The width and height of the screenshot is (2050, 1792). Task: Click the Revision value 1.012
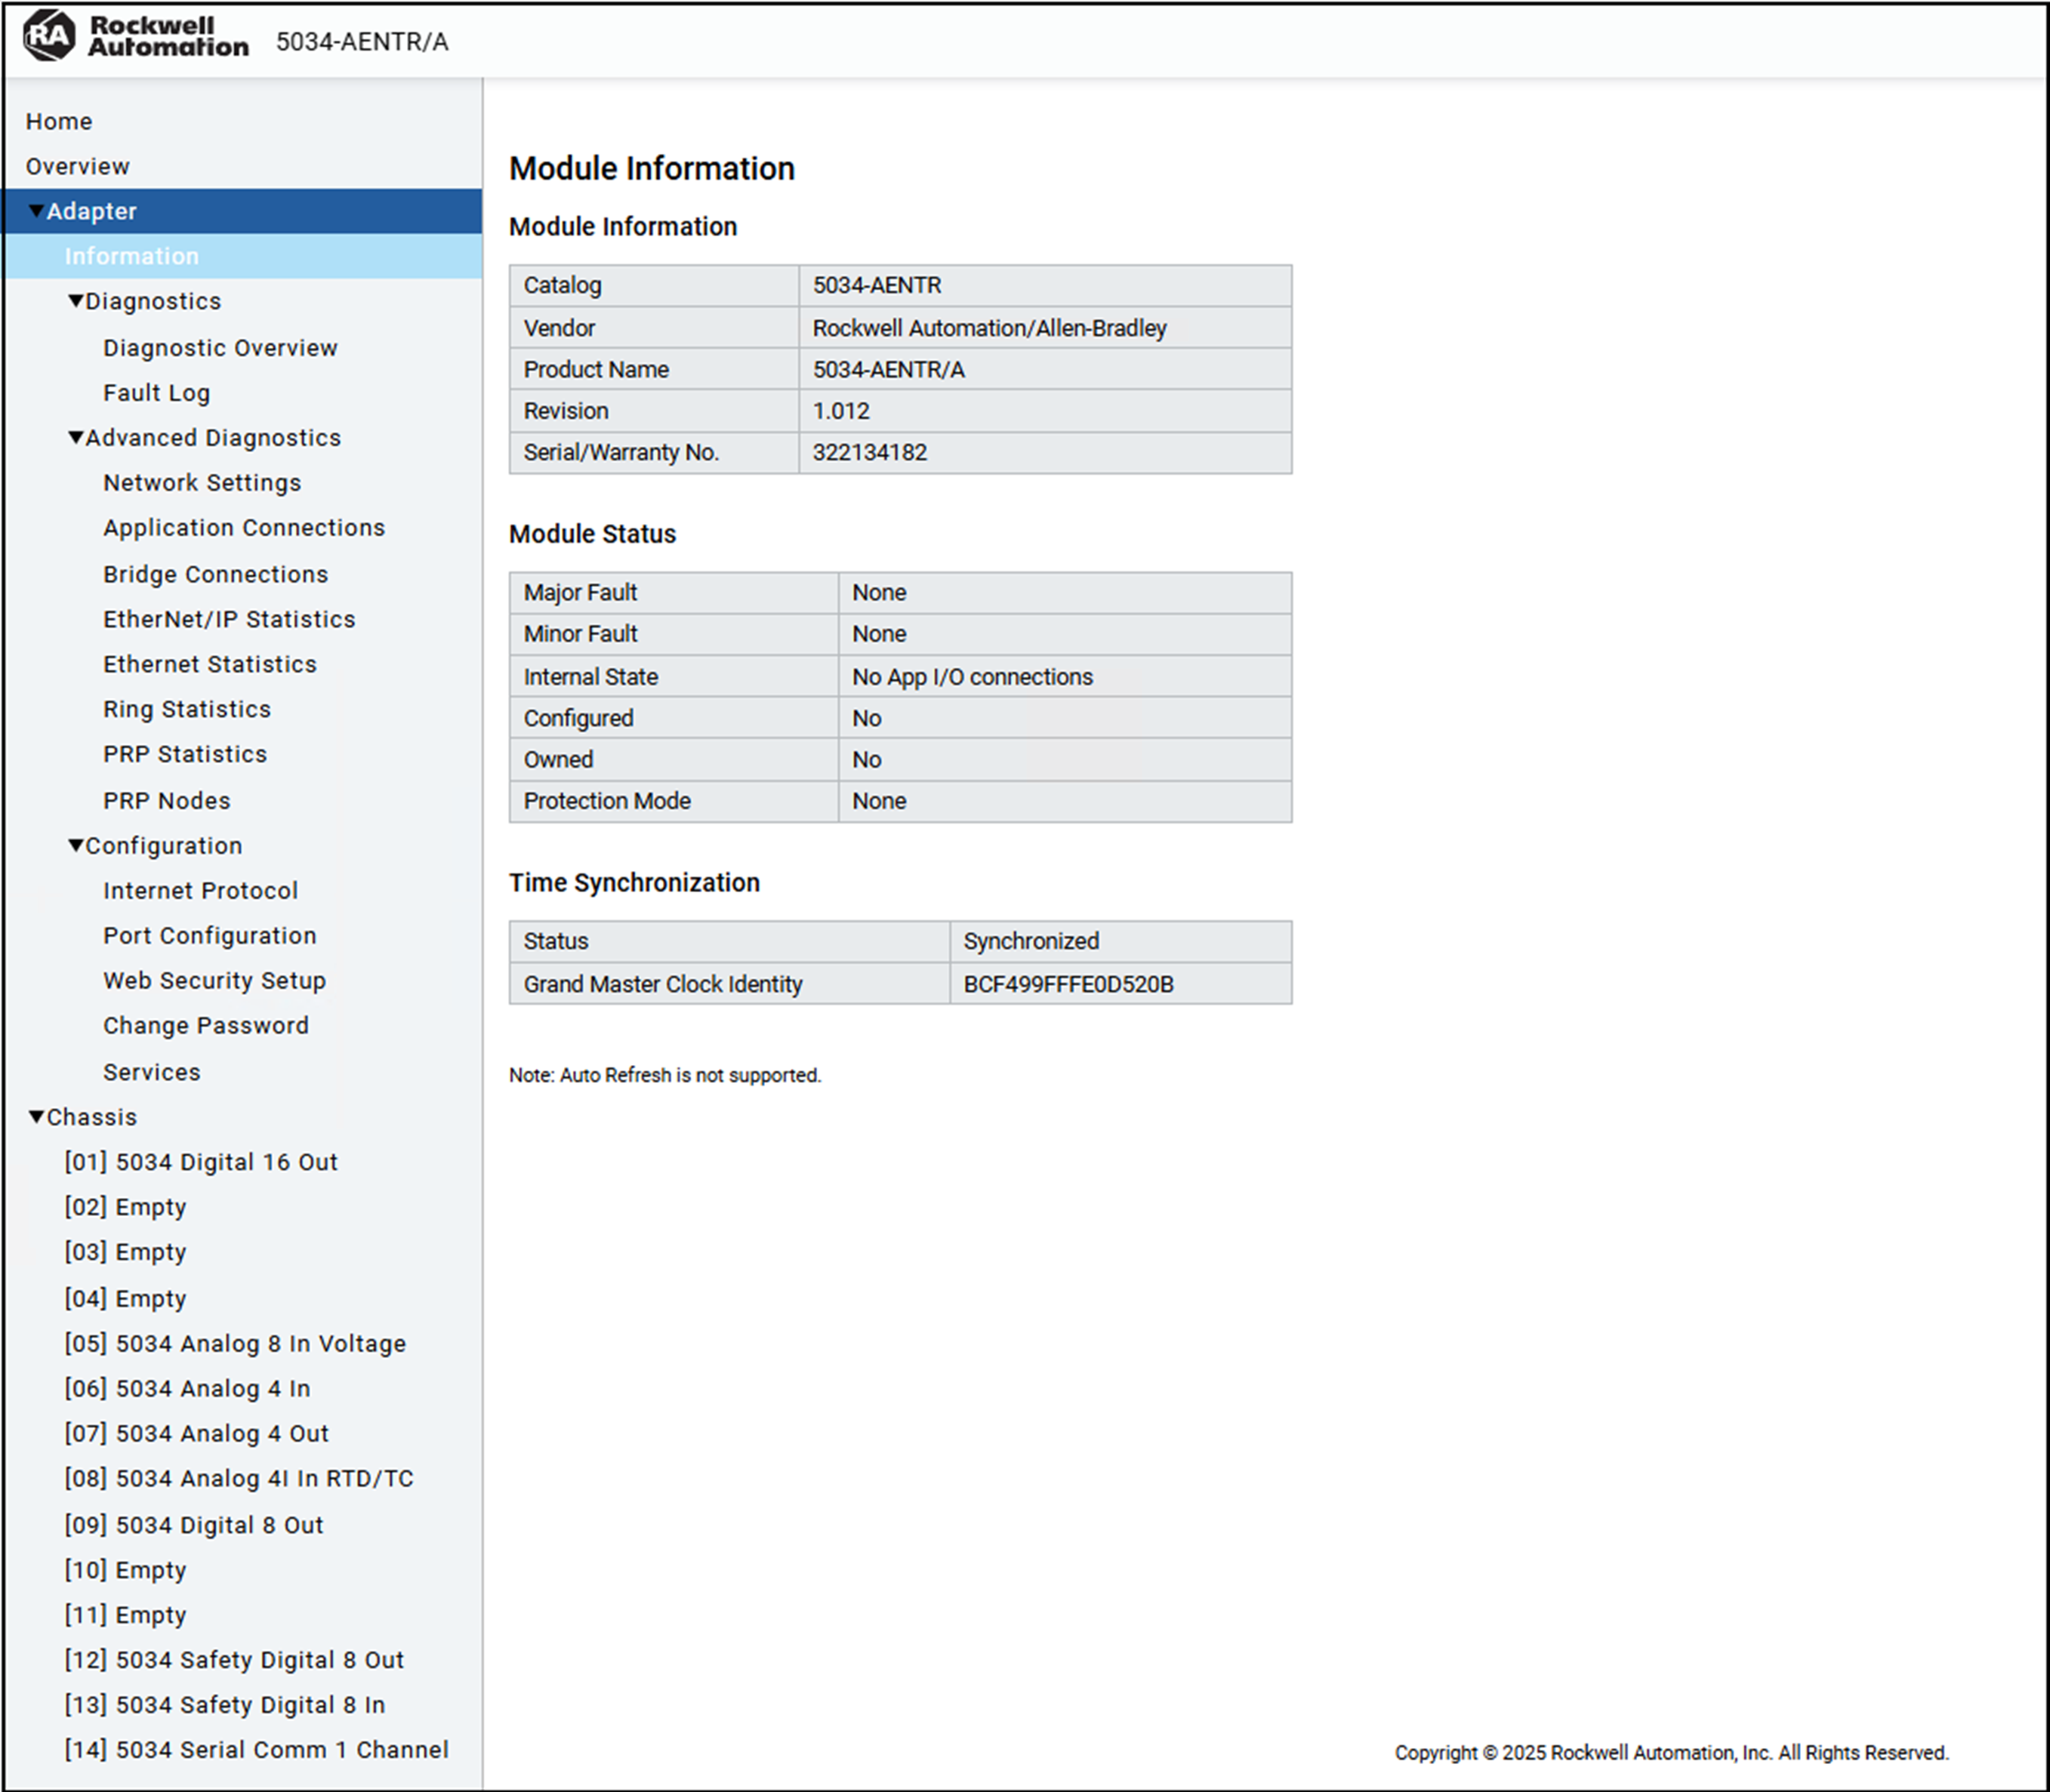[x=841, y=411]
